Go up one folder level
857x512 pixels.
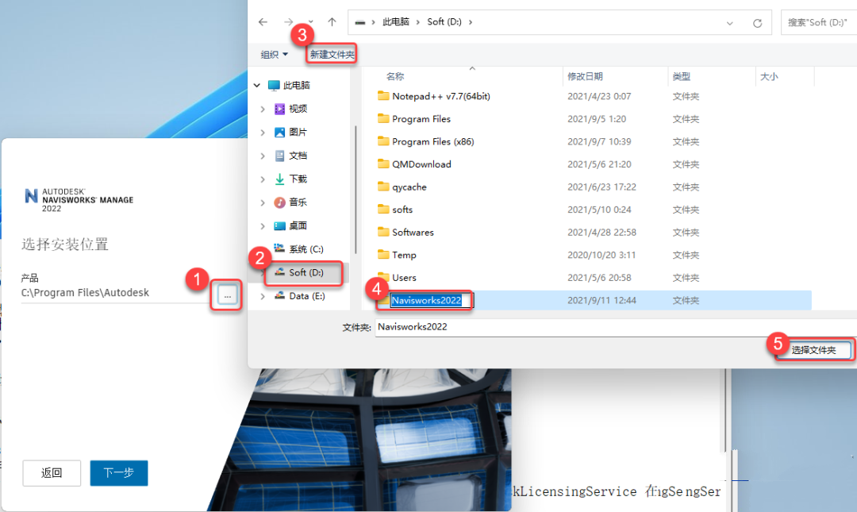point(332,22)
